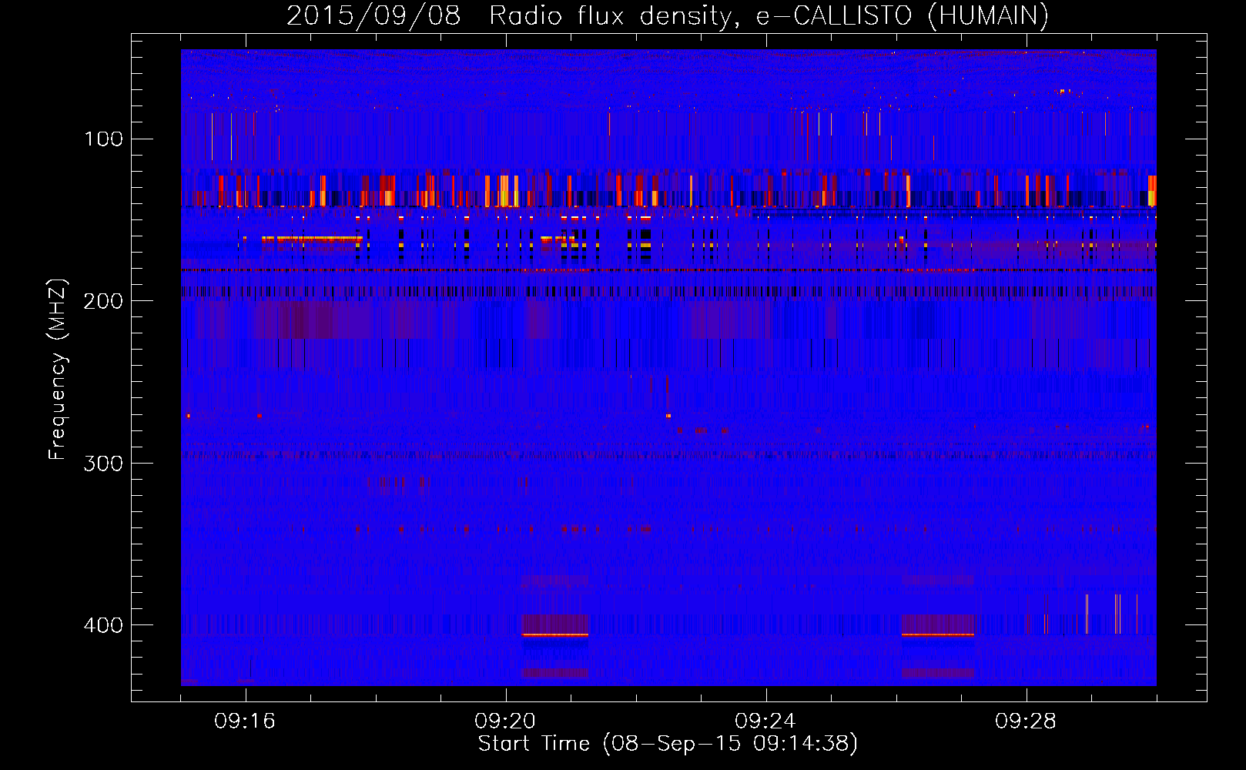1246x770 pixels.
Task: Click the '09:16' time tick label
Action: point(245,721)
